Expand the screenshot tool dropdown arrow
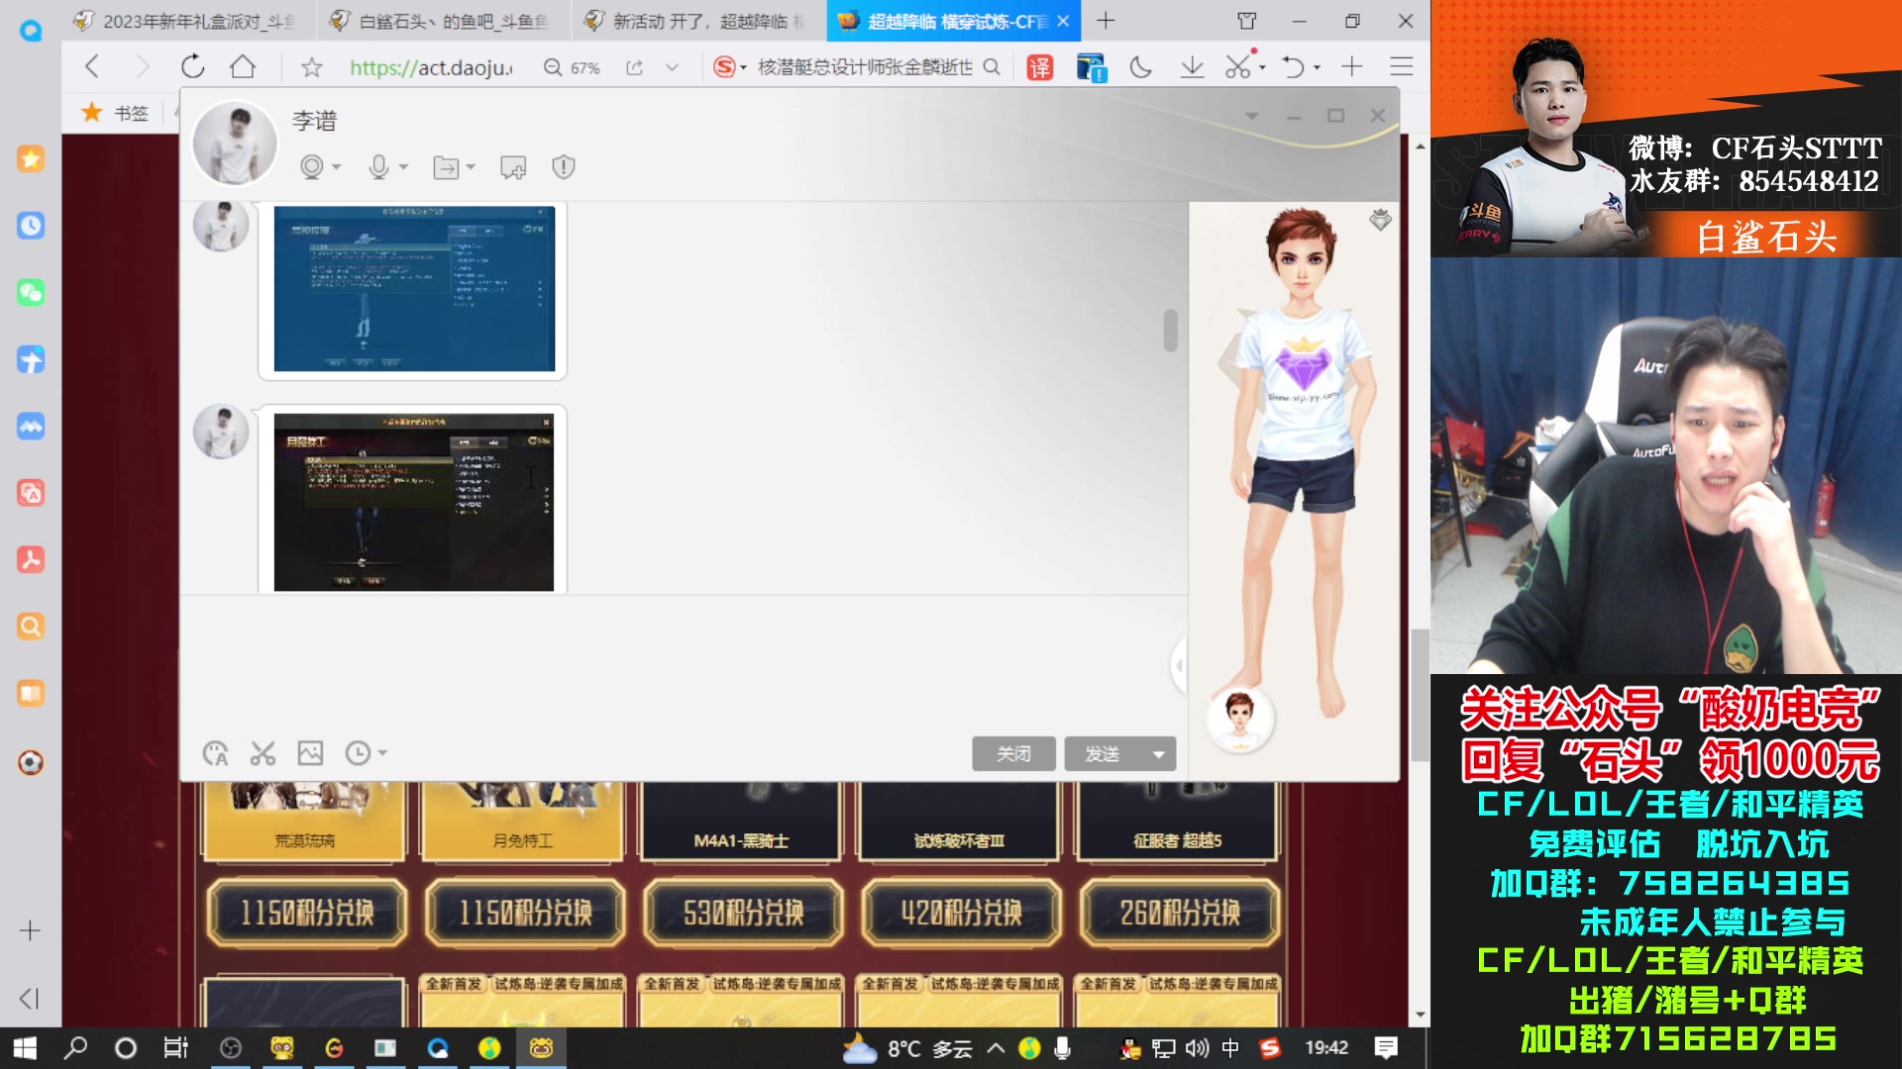Viewport: 1902px width, 1069px height. point(1262,67)
